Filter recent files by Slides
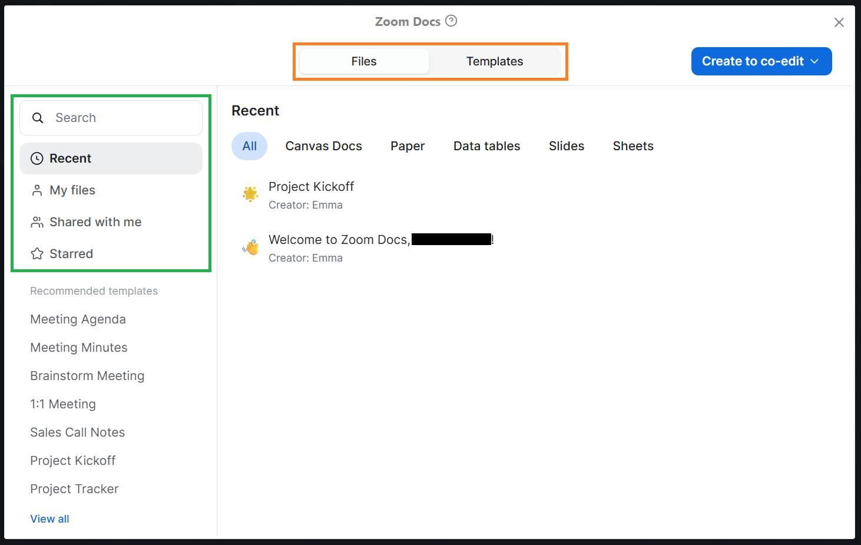 pos(567,146)
